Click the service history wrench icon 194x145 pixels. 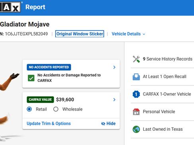coord(136,59)
